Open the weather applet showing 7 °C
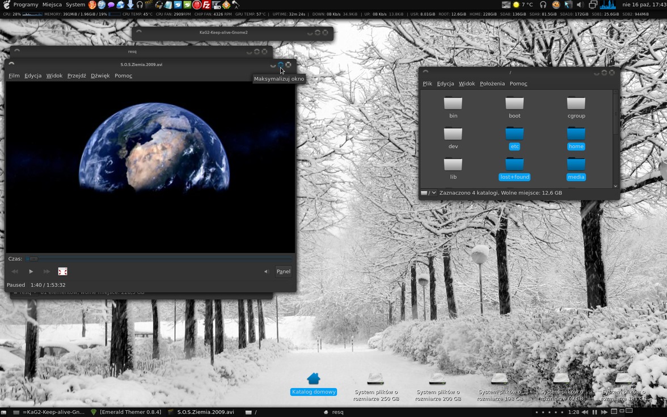Viewport: 667px width, 417px height. [523, 5]
